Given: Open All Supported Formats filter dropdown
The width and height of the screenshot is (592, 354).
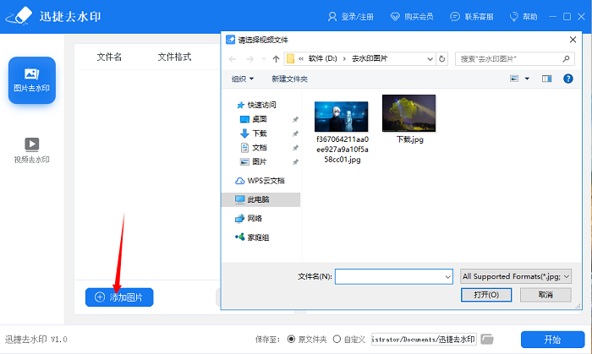Looking at the screenshot, I should (x=516, y=276).
